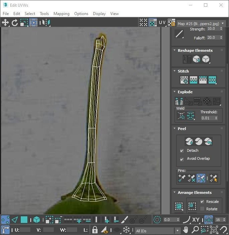Click the Relax custom icon in Reshape Elements
The width and height of the screenshot is (229, 235).
click(x=206, y=59)
